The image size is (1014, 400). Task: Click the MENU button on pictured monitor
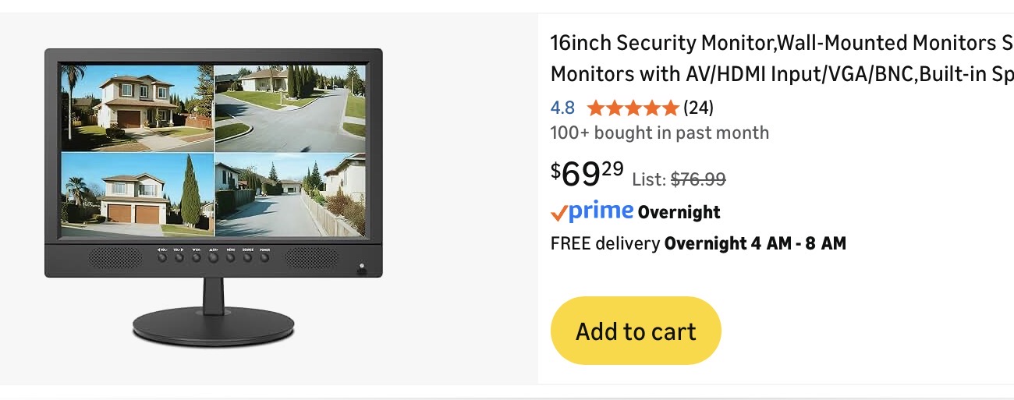pos(231,257)
